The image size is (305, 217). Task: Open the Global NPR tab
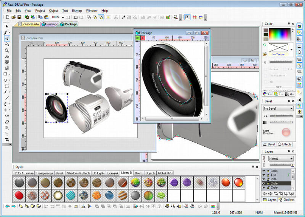click(165, 173)
